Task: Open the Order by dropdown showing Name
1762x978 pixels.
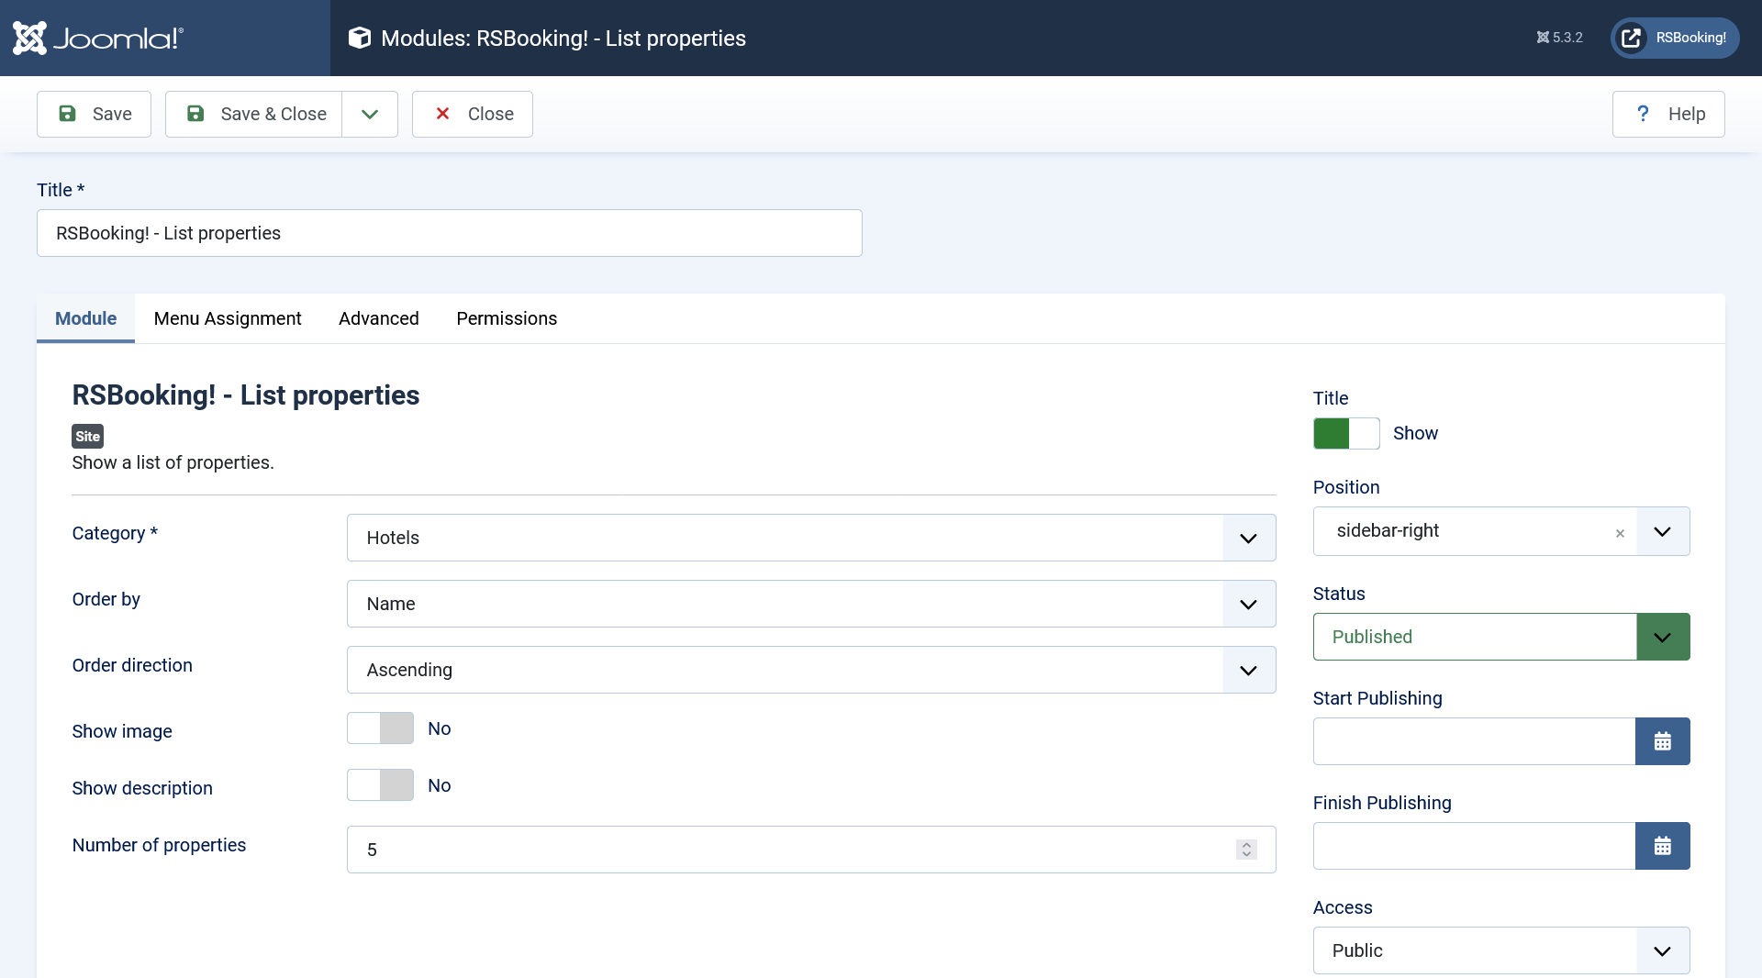Action: 811,604
